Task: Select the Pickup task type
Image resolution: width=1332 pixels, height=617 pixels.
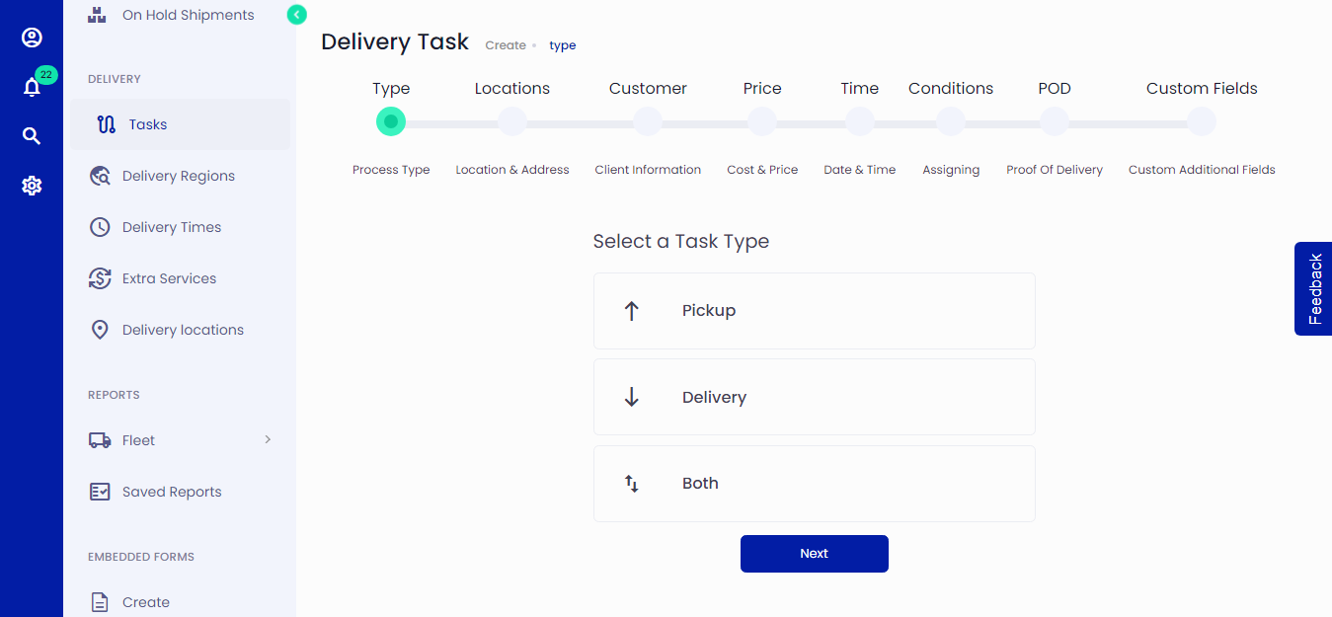Action: click(x=814, y=310)
